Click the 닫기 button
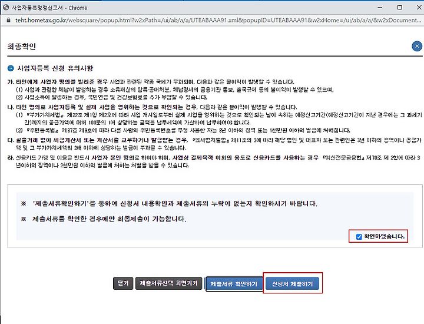 tap(123, 283)
